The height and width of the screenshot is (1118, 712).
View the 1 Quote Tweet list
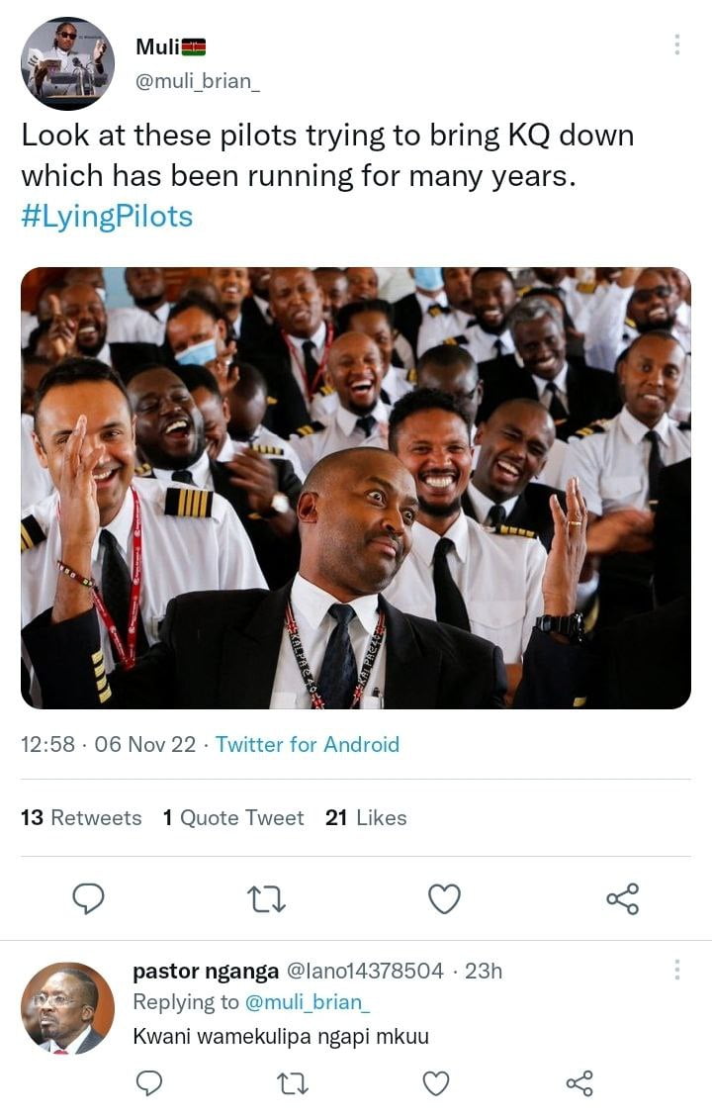point(233,818)
